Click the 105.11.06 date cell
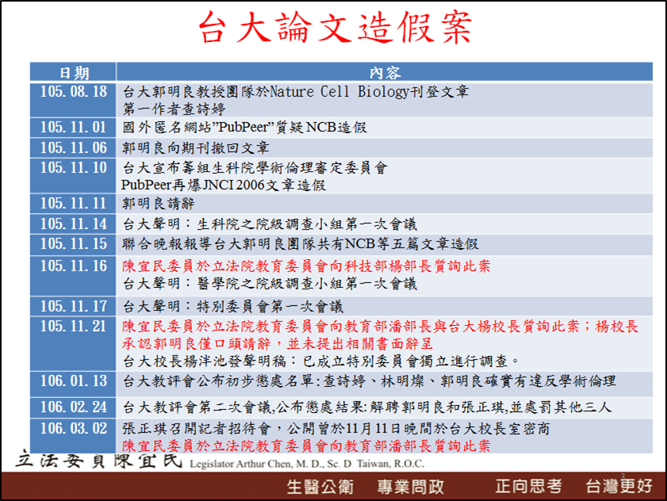 (x=74, y=147)
